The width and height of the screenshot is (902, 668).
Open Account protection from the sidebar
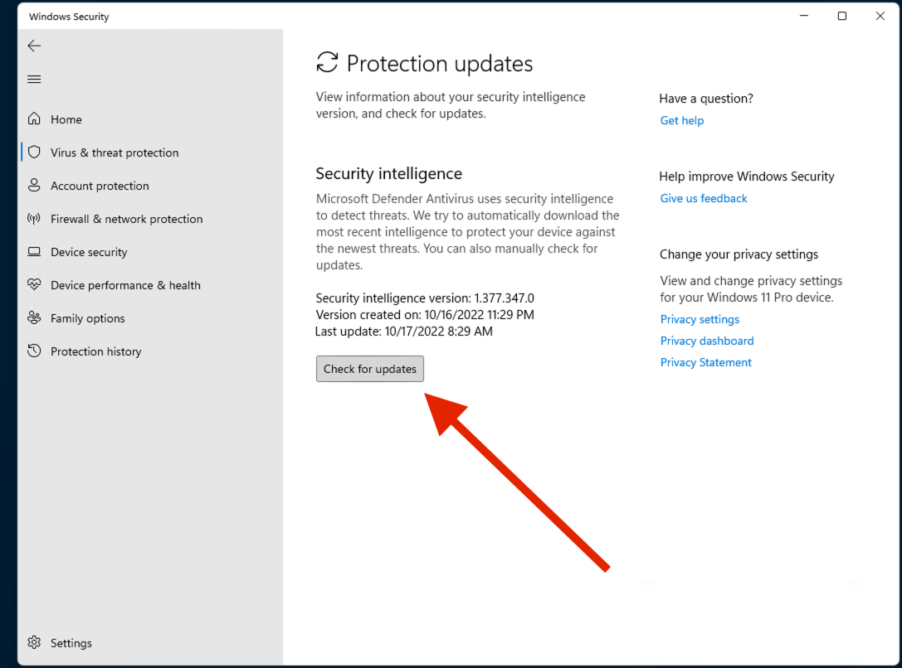click(100, 186)
